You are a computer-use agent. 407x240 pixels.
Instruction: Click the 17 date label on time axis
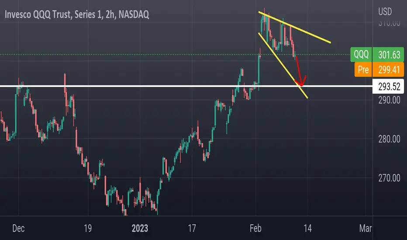(192, 228)
